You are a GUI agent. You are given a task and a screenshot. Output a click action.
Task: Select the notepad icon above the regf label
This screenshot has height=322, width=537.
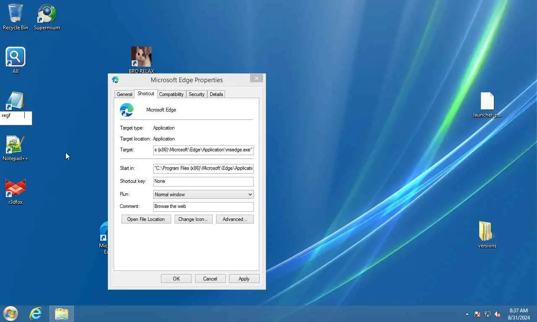pyautogui.click(x=16, y=101)
